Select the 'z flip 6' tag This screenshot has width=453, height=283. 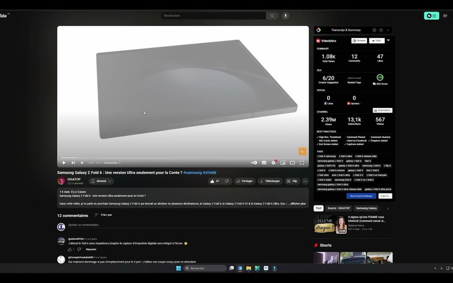coord(387,166)
